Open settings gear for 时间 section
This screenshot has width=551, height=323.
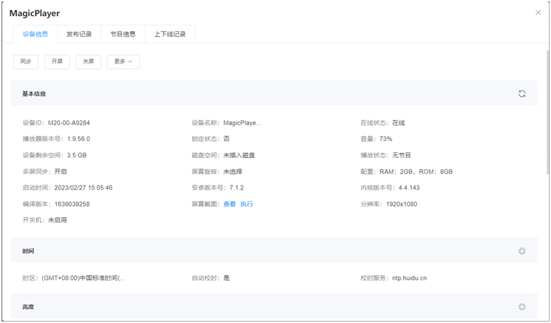[521, 251]
